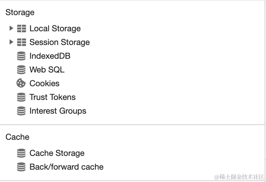The image size is (266, 182).
Task: Click the Interest Groups database icon
Action: [21, 111]
